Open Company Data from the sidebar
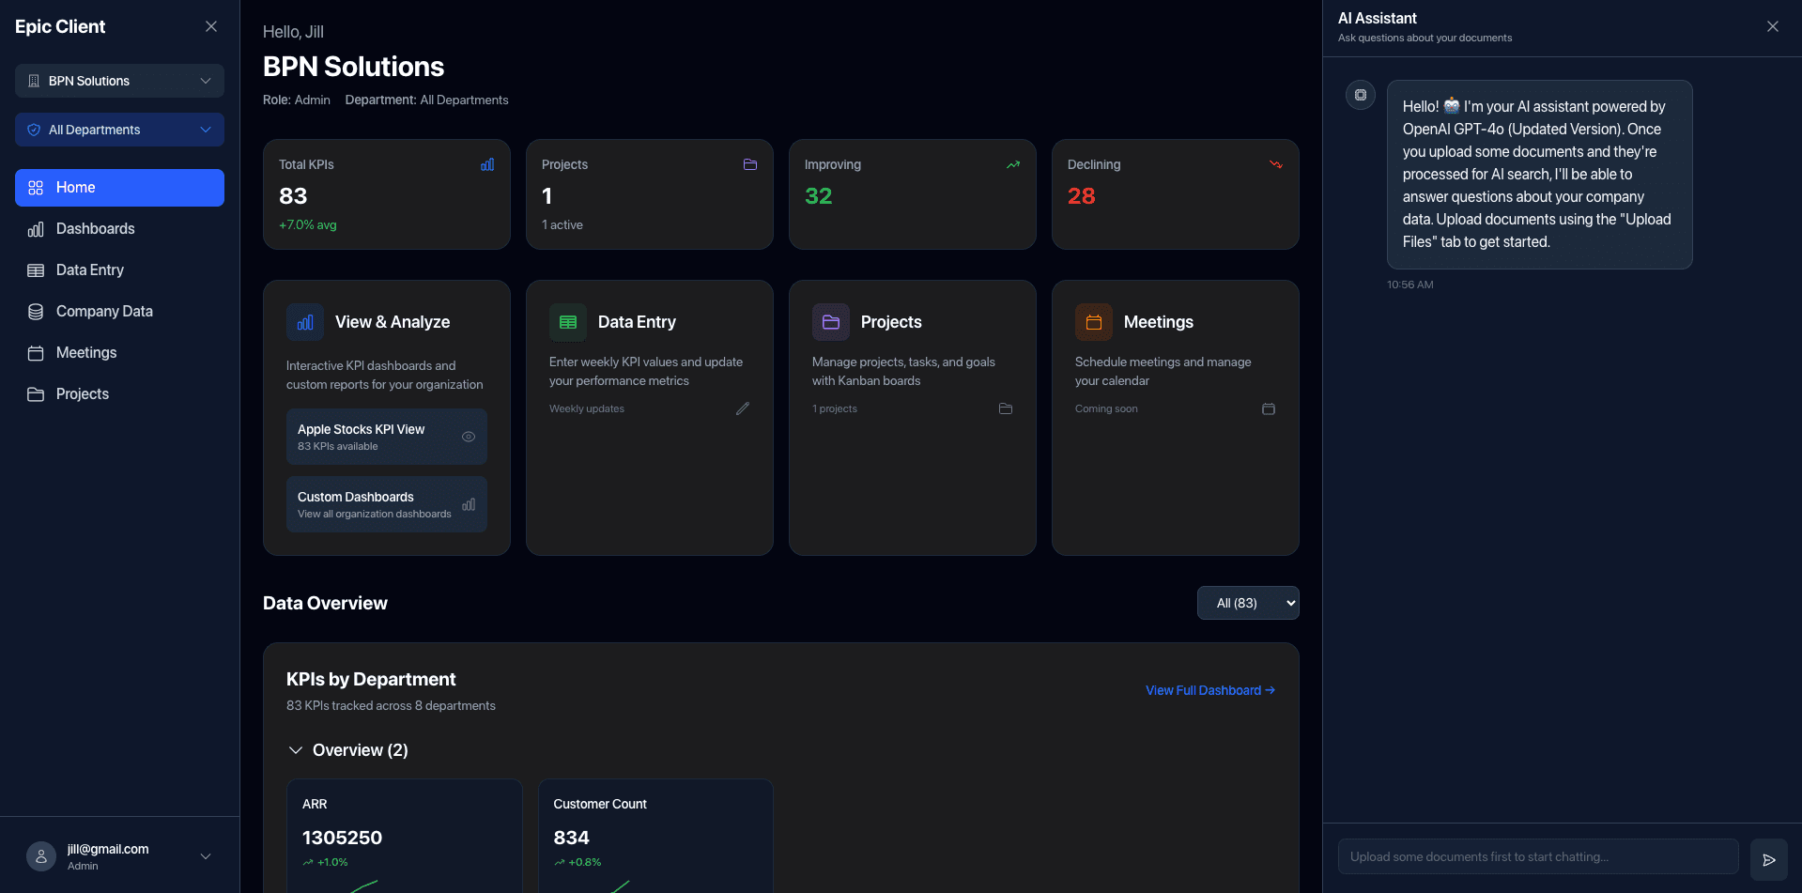This screenshot has height=893, width=1802. coord(104,311)
